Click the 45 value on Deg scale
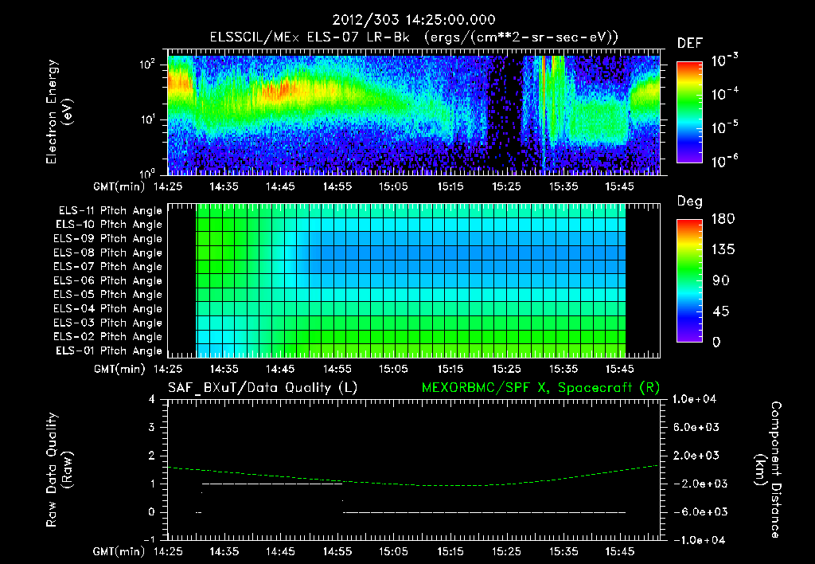This screenshot has height=564, width=815. point(721,311)
